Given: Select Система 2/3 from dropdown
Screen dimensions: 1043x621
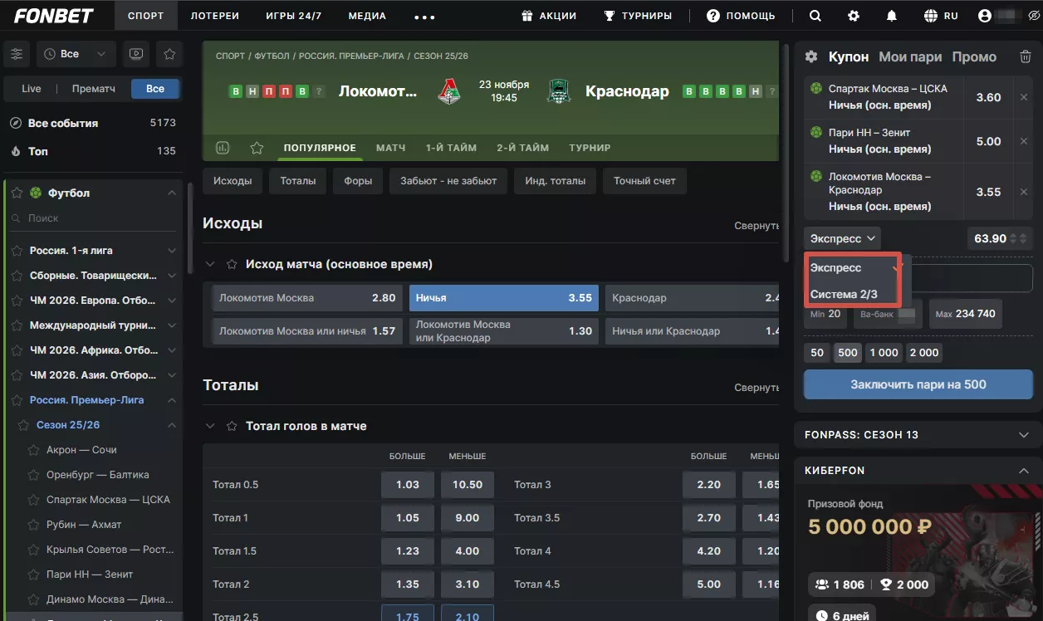Looking at the screenshot, I should point(844,294).
